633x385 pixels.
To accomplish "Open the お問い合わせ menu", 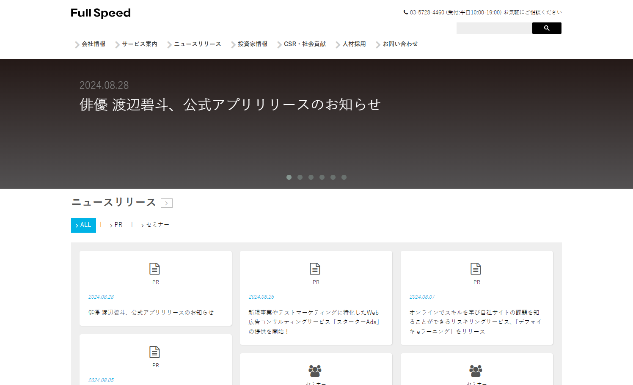I will pyautogui.click(x=400, y=44).
